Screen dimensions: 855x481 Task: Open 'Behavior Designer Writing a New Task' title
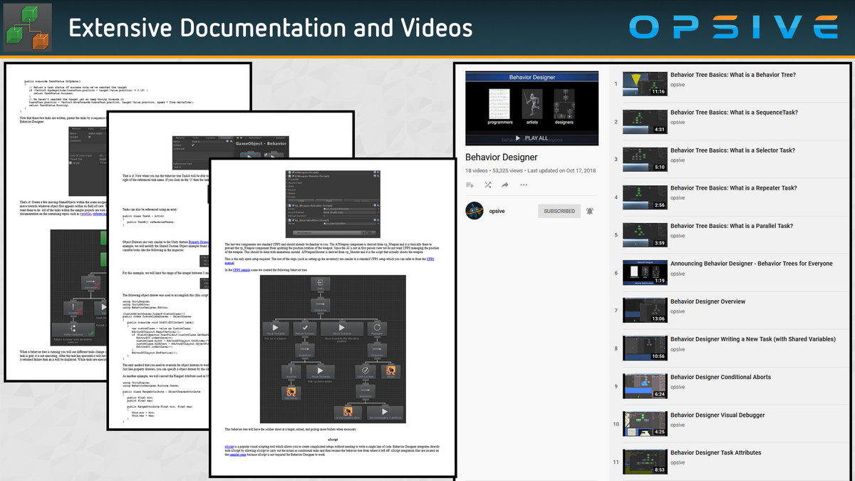click(753, 339)
